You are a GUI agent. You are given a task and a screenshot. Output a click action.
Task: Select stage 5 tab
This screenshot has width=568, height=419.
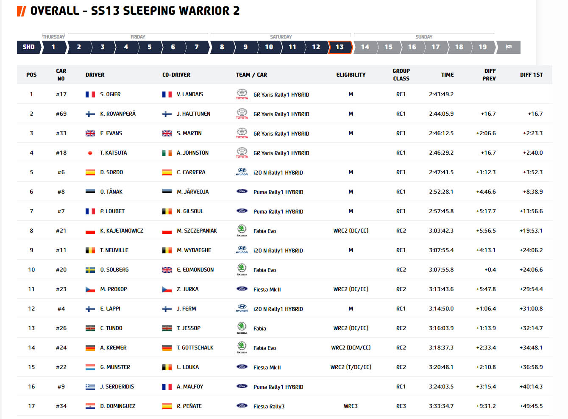[149, 47]
